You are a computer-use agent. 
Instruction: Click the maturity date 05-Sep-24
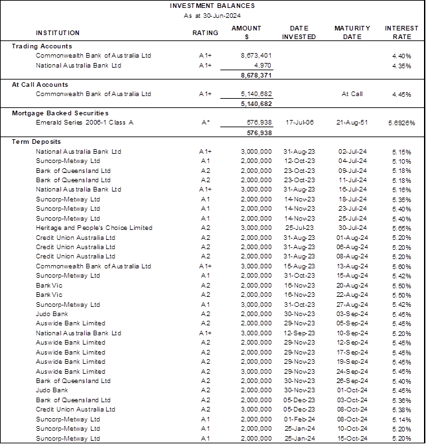[x=352, y=323]
